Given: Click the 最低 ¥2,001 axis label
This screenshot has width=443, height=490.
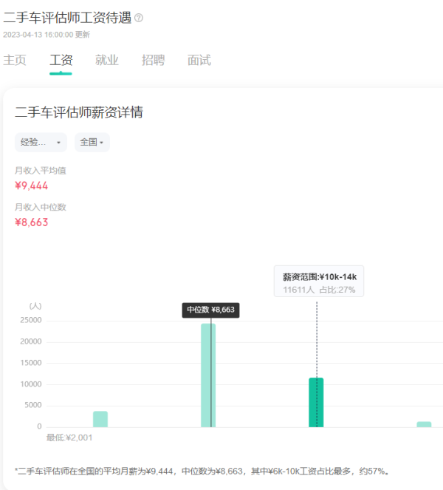Looking at the screenshot, I should [69, 437].
